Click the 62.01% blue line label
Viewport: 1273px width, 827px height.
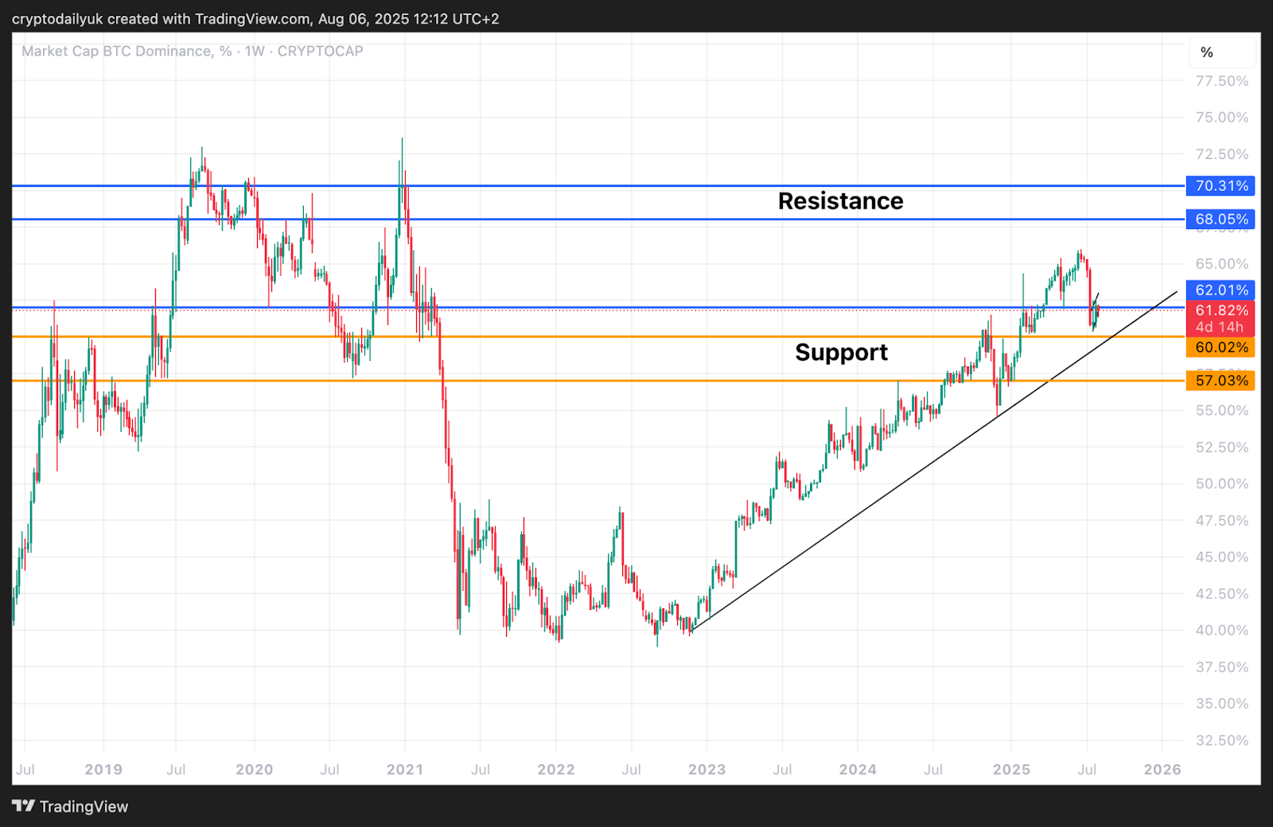tap(1220, 290)
